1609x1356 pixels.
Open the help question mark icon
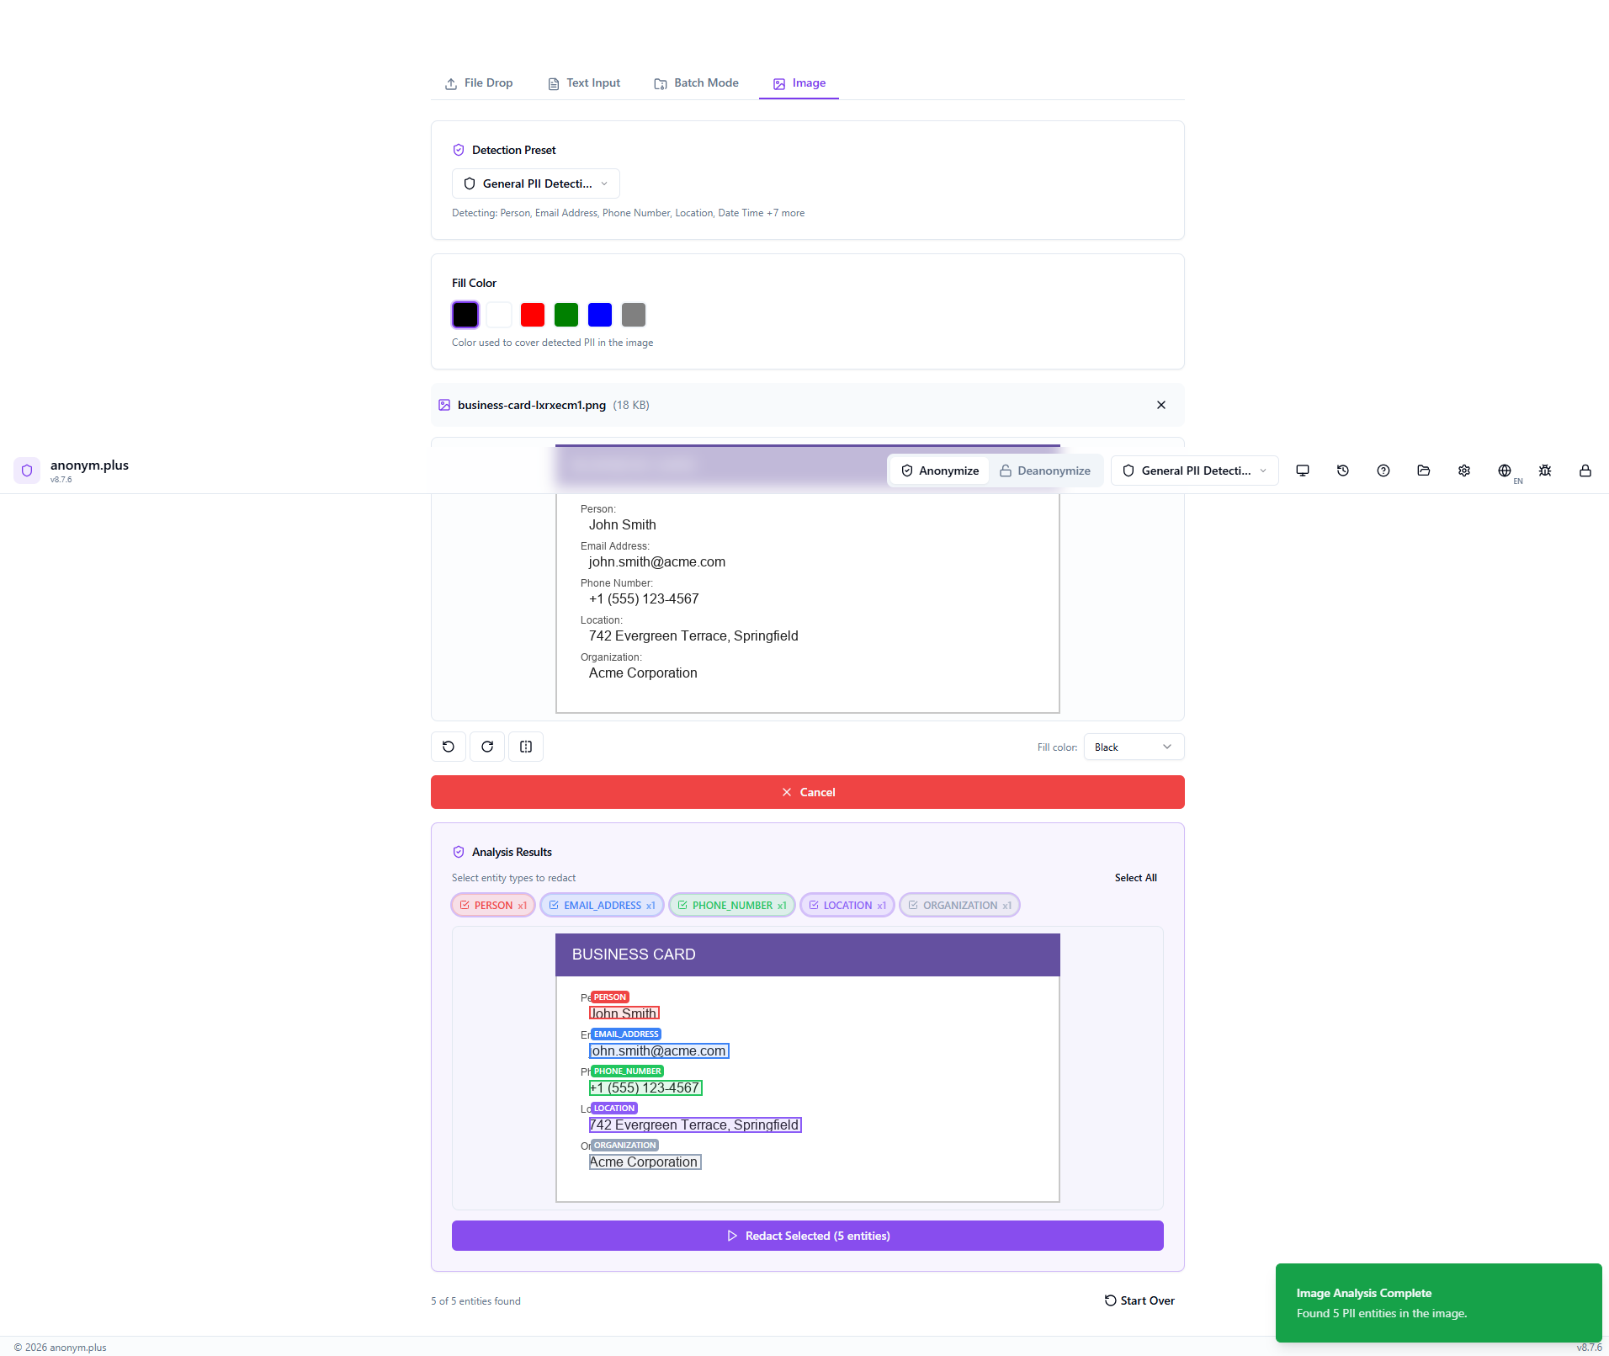click(x=1383, y=471)
